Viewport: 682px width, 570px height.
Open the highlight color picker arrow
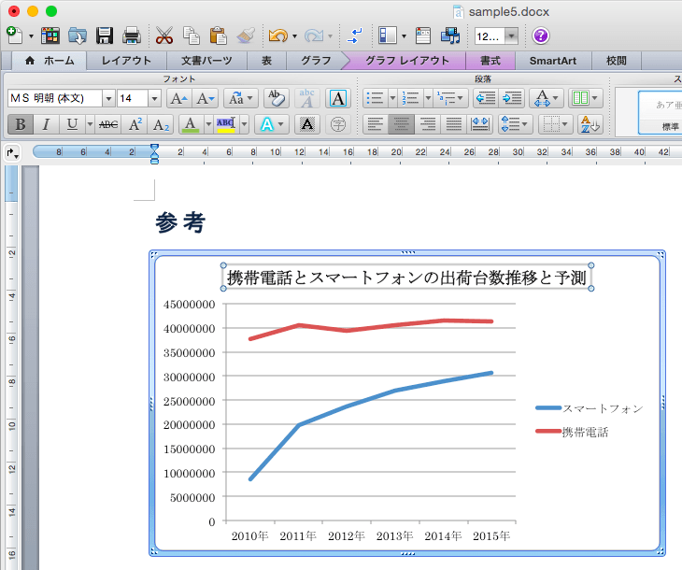pos(245,124)
